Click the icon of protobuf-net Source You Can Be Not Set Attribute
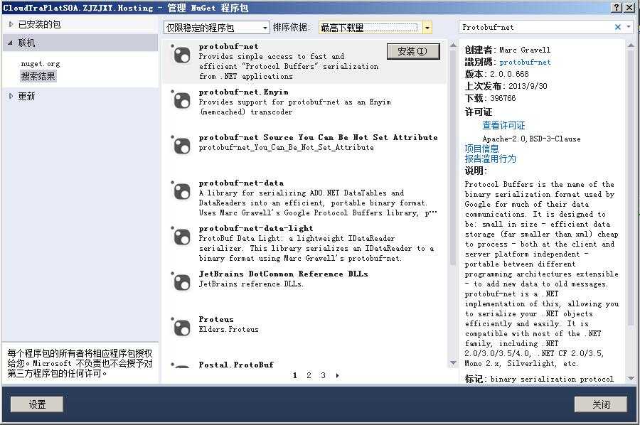The height and width of the screenshot is (425, 640). 181,145
